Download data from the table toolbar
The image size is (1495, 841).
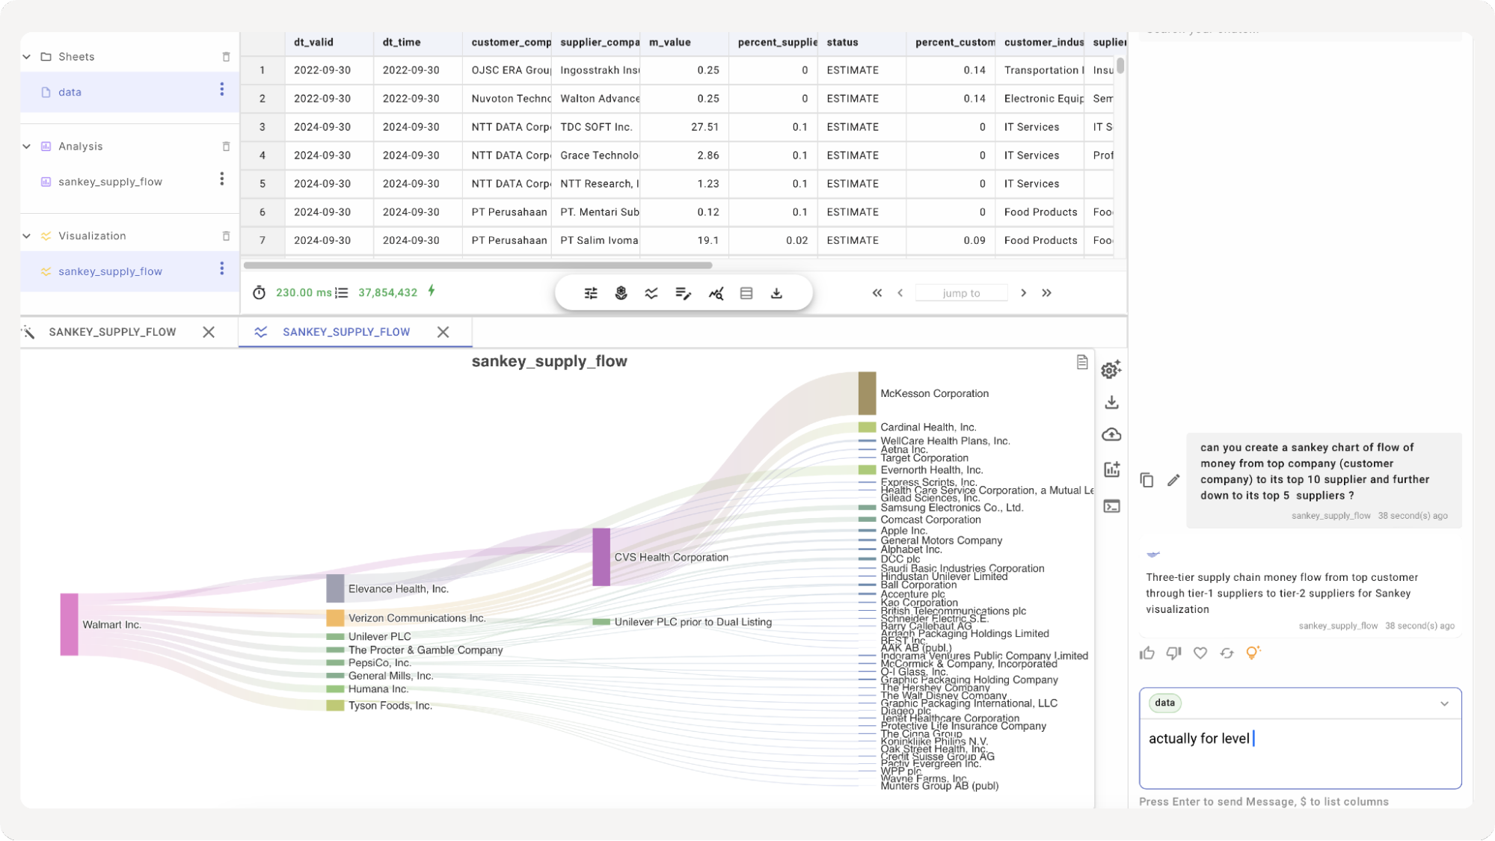click(x=777, y=293)
